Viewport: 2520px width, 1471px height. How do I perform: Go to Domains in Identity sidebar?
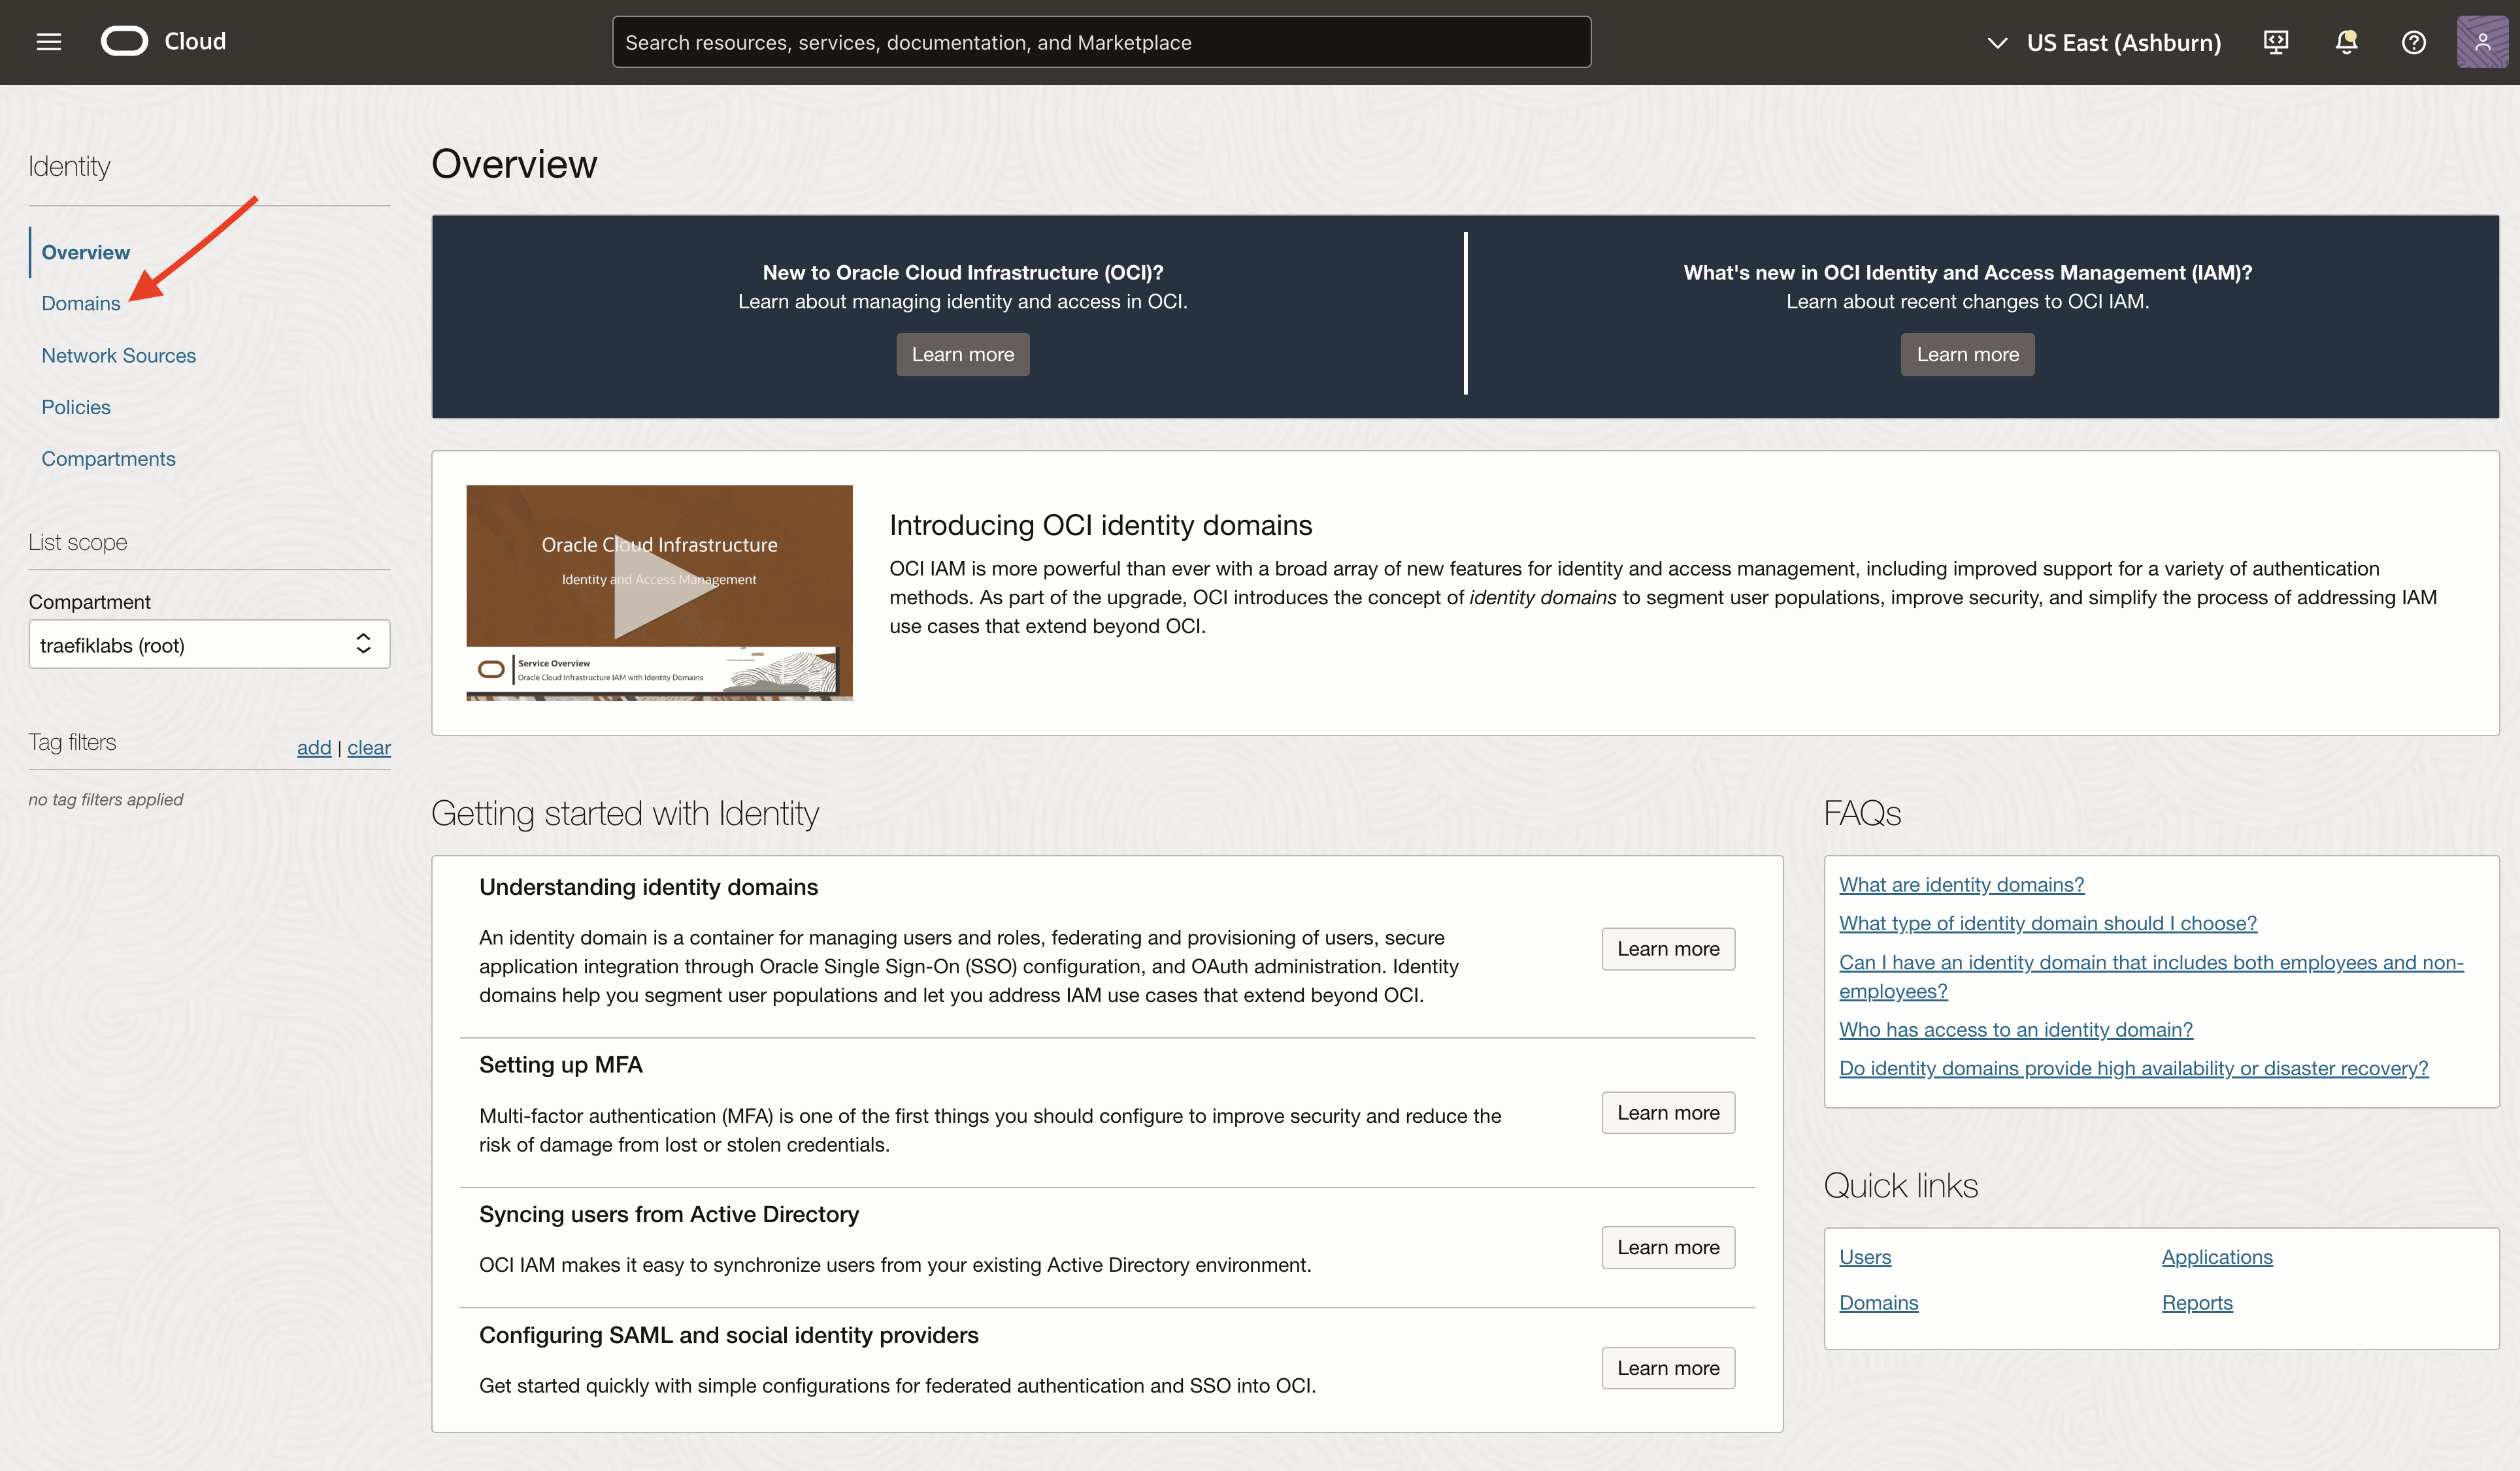[81, 304]
